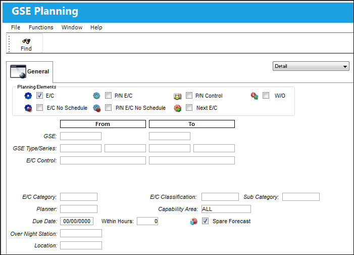Enable the P/N Control checkbox

coord(189,96)
